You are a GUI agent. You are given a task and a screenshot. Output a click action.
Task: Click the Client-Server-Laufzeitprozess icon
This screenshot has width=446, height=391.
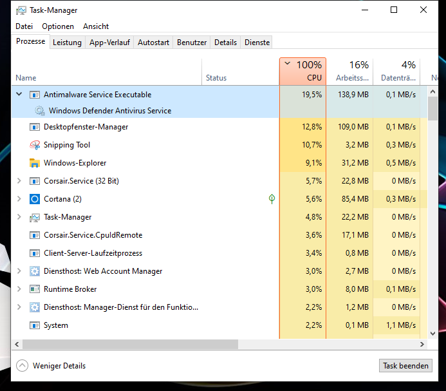point(35,253)
